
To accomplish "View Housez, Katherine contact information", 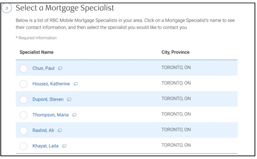I will (51, 84).
